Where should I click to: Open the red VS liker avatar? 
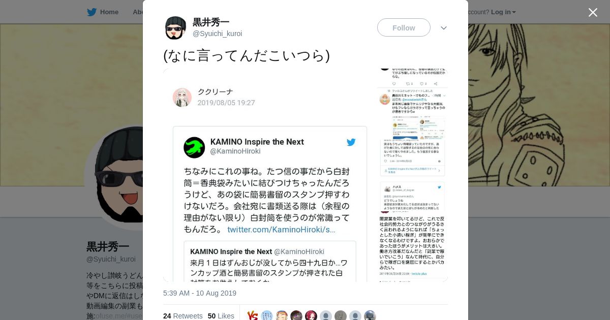253,315
